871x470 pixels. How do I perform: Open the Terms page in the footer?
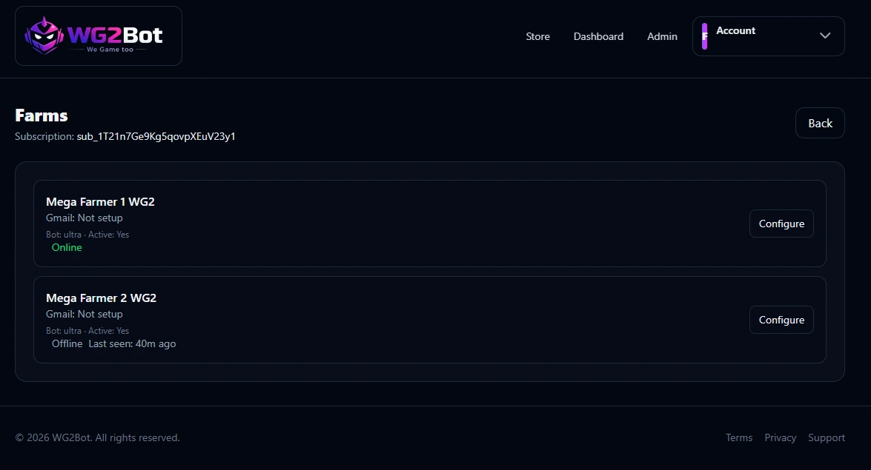[x=739, y=437]
